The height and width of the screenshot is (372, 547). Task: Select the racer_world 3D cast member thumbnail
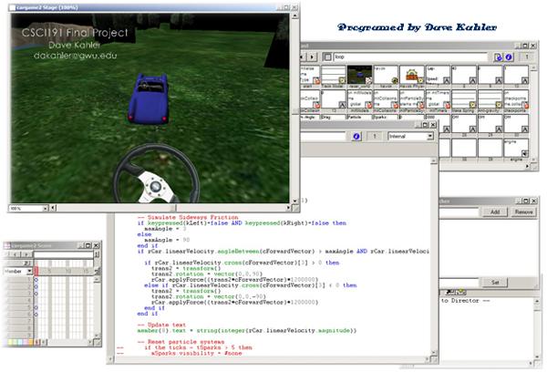click(x=359, y=76)
